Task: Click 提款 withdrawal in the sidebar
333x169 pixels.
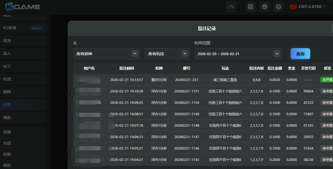Action: (x=7, y=165)
